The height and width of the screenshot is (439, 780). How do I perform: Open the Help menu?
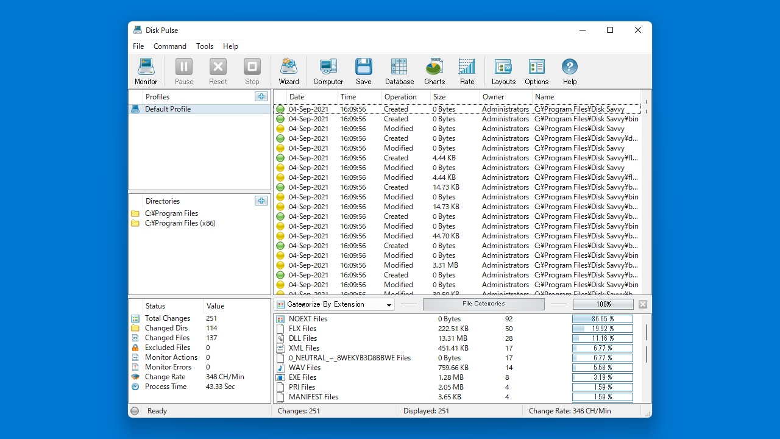pyautogui.click(x=230, y=46)
